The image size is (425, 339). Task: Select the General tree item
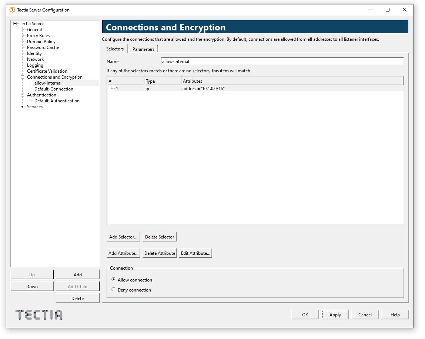tap(34, 30)
